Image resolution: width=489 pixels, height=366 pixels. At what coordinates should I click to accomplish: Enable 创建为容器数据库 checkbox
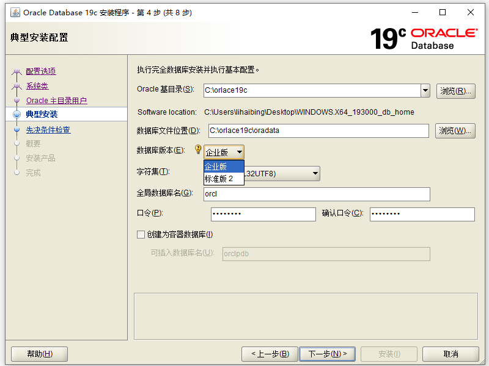point(141,234)
